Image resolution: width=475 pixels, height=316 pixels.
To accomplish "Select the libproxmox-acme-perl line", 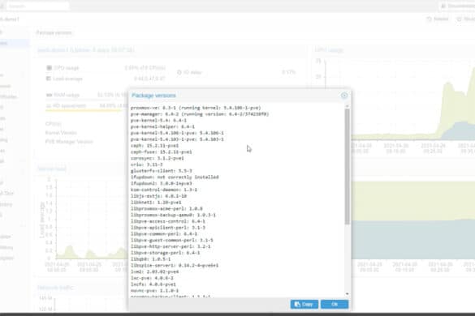I will pos(166,209).
